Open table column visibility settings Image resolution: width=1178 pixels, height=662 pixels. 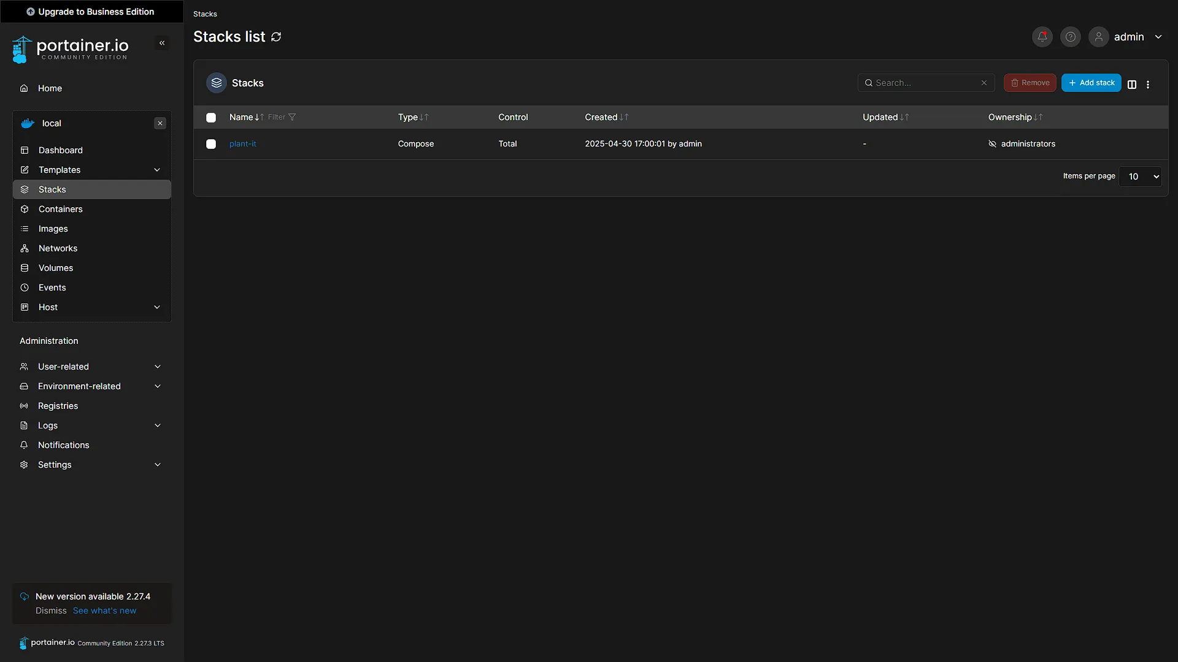(1132, 85)
